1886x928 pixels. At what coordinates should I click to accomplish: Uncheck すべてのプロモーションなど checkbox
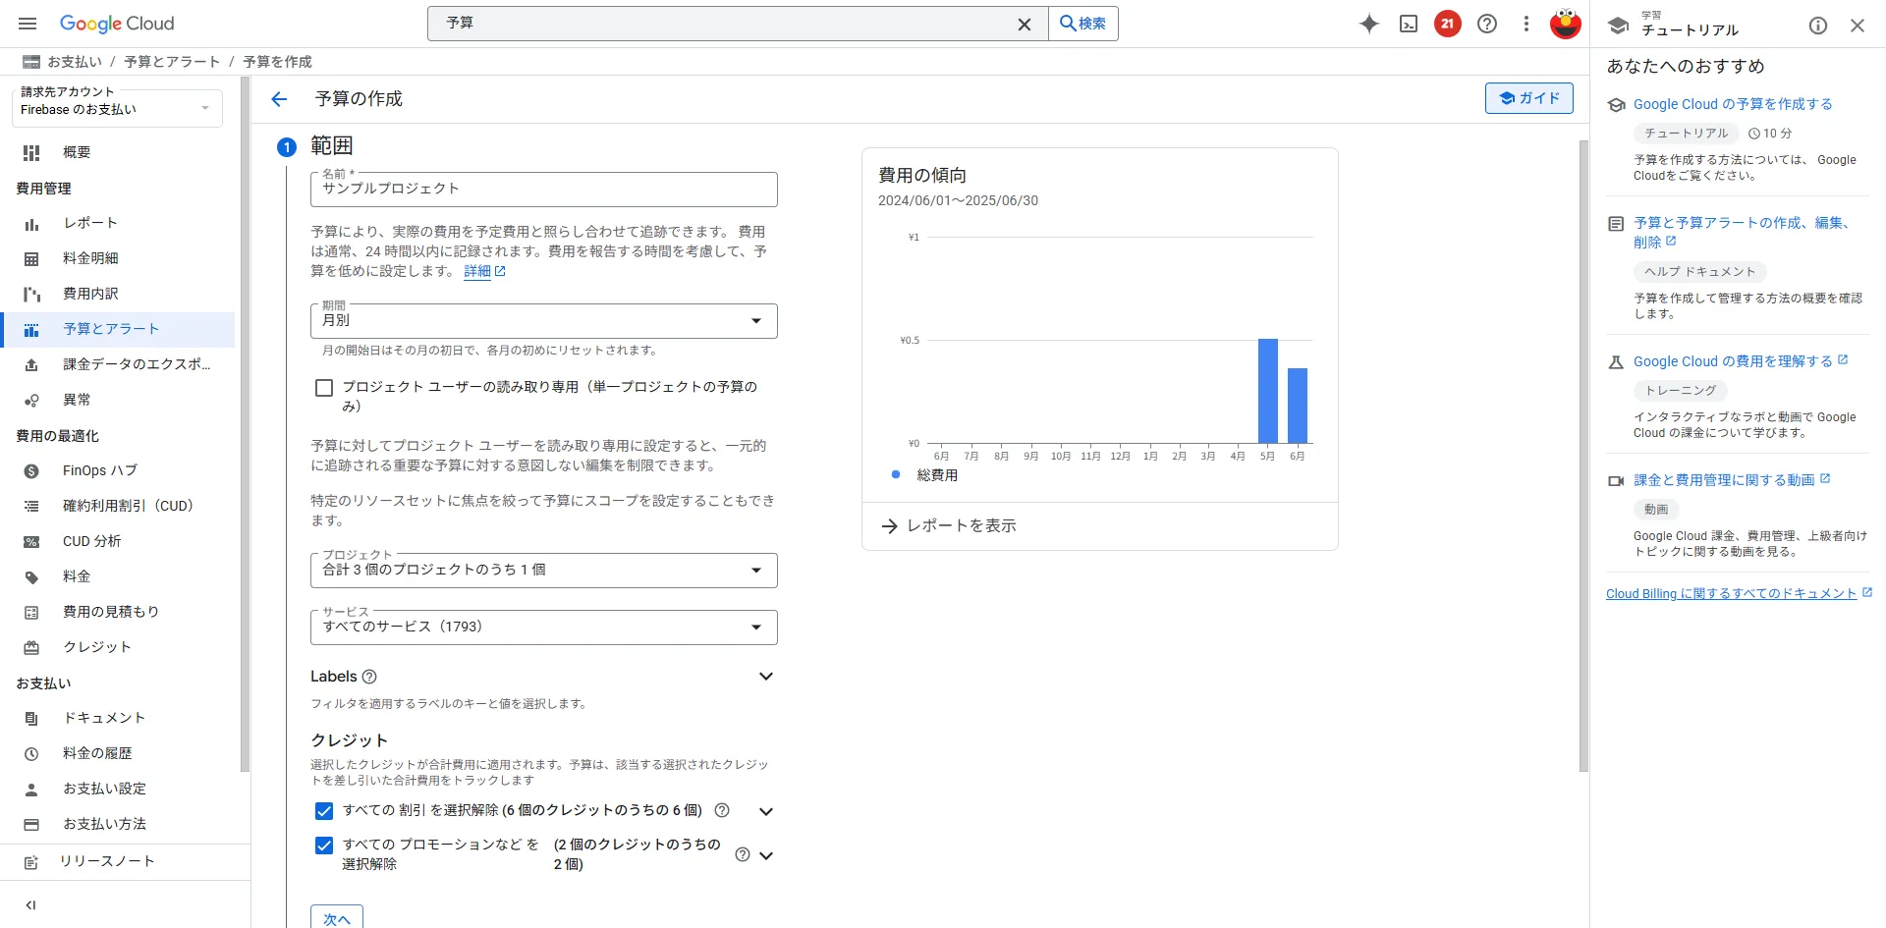[x=323, y=846]
